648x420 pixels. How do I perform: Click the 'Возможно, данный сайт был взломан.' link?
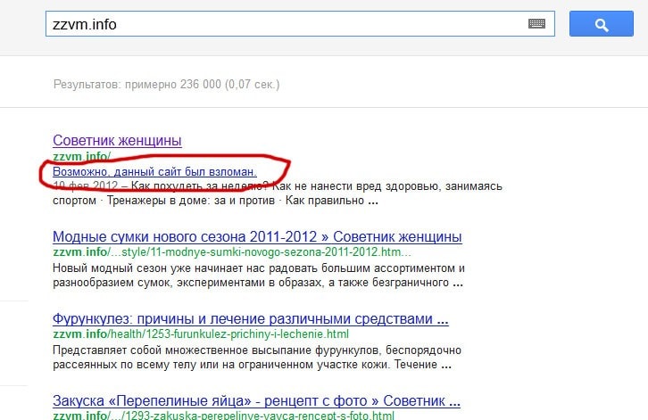click(154, 171)
